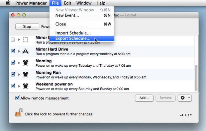
Task: Expand the Morning event details
Action: [x=19, y=63]
